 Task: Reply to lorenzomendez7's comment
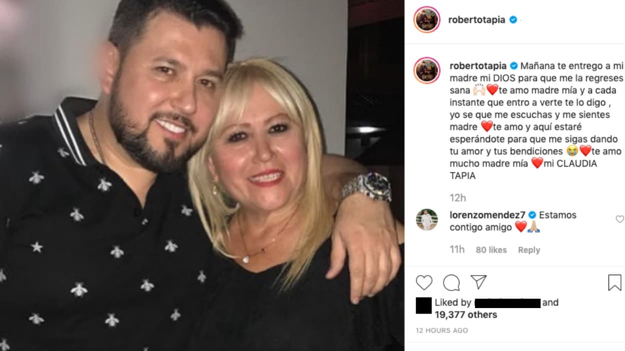(x=529, y=250)
